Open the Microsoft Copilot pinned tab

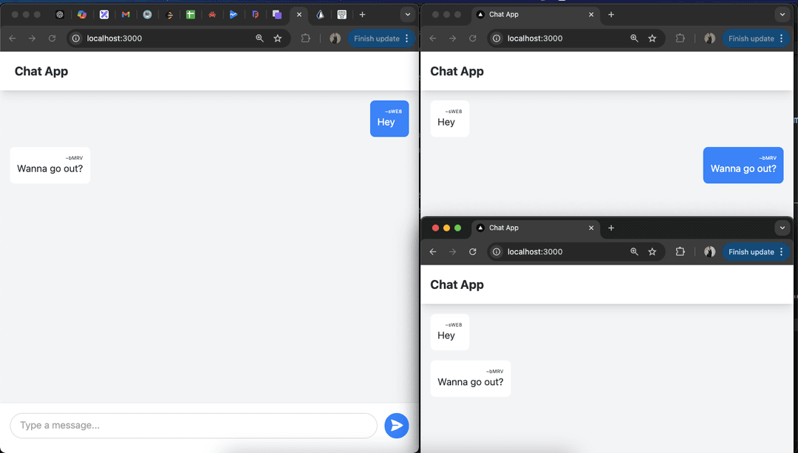coord(83,15)
